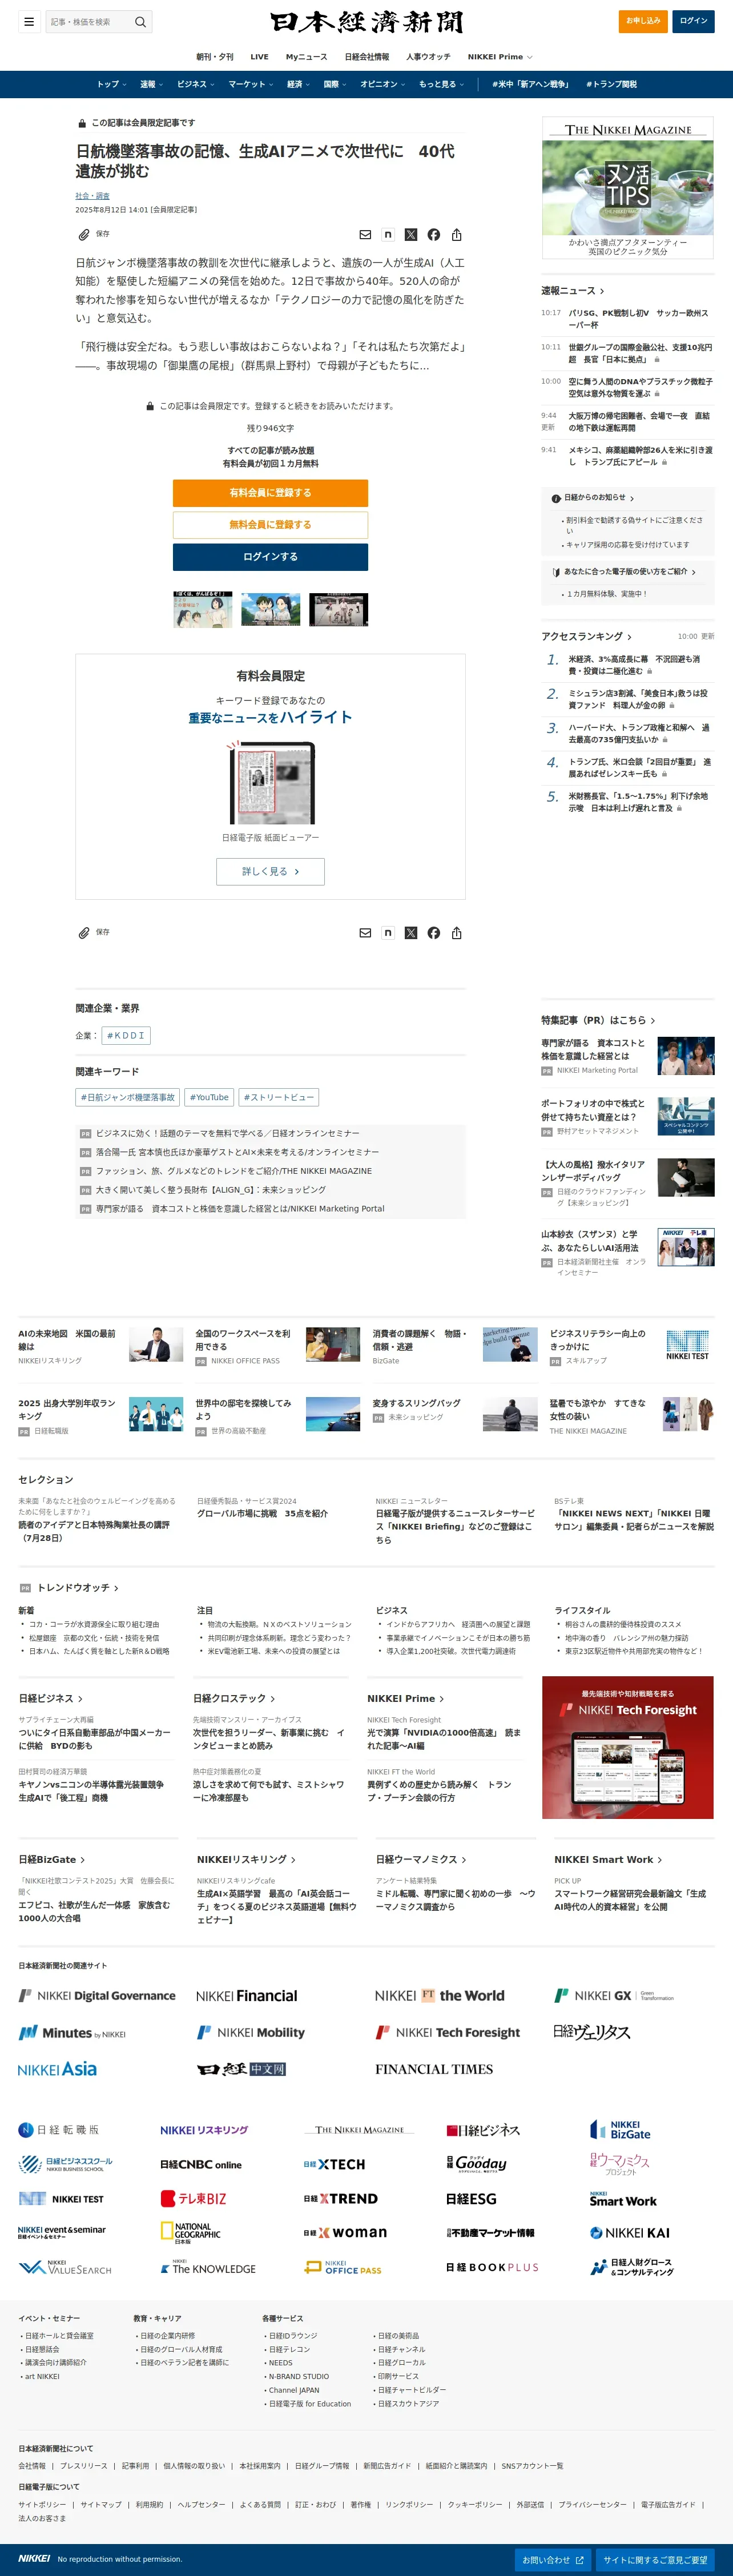Open the #トランプ関税 topic link
The width and height of the screenshot is (733, 2576).
click(x=611, y=84)
